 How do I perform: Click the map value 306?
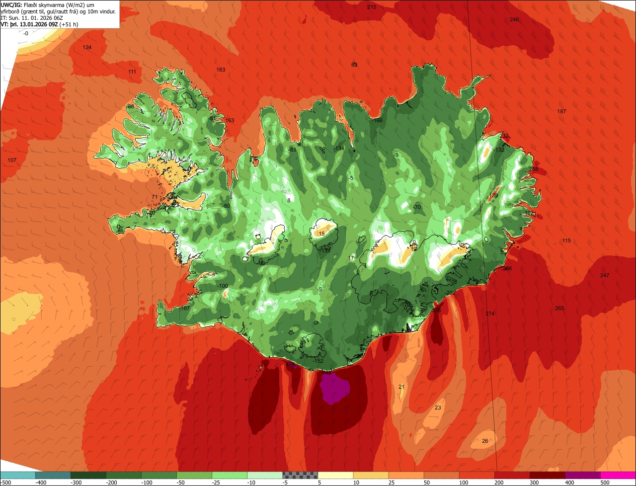[507, 269]
